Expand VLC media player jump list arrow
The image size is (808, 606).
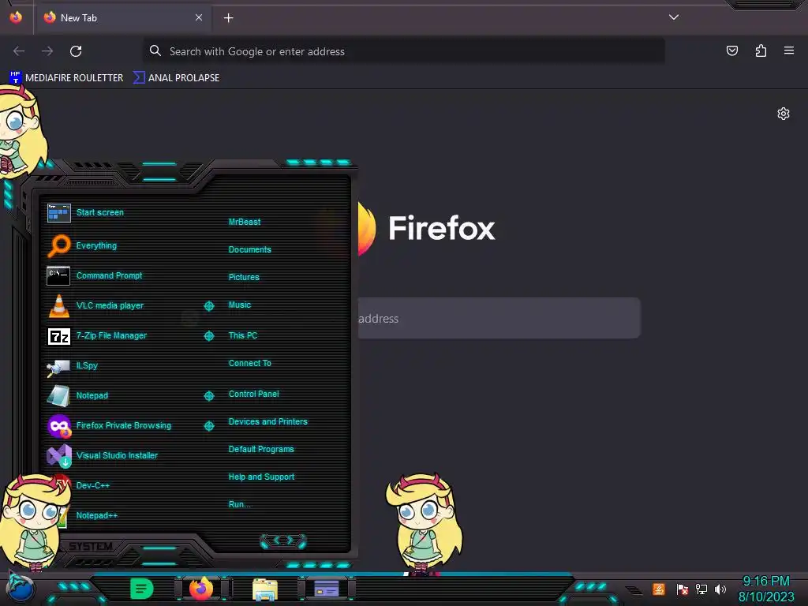pos(208,306)
